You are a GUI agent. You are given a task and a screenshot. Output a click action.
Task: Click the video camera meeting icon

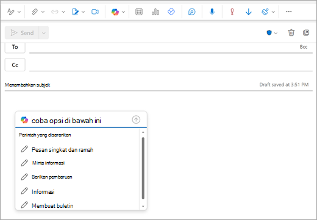click(95, 12)
